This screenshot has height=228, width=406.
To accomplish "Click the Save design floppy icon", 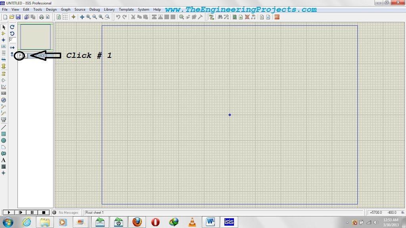I will pyautogui.click(x=18, y=17).
